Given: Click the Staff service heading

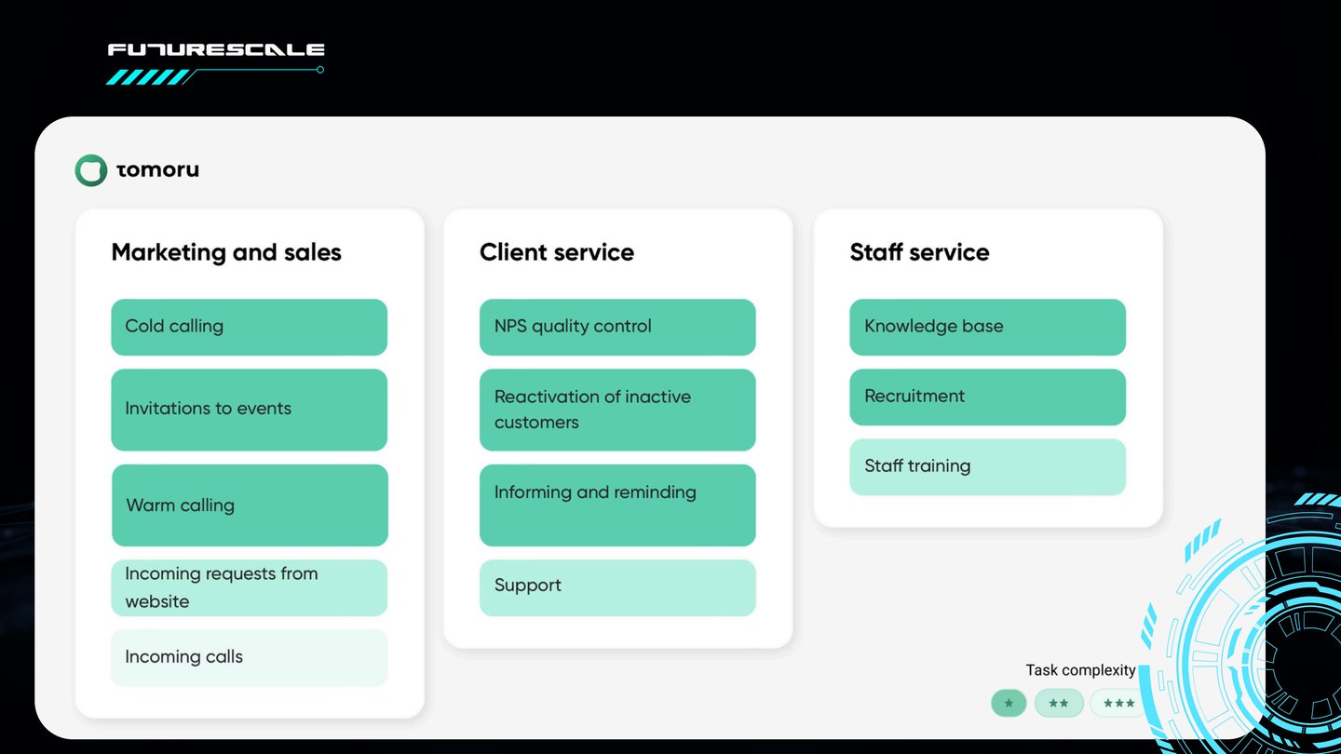Looking at the screenshot, I should click(x=919, y=252).
